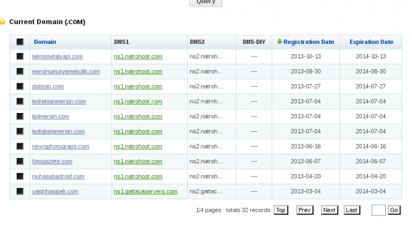This screenshot has width=412, height=226.
Task: Click the Go button
Action: point(394,210)
